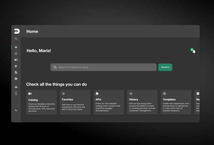This screenshot has height=145, width=214.
Task: Click the green notification badge showing 2
Action: pyautogui.click(x=192, y=50)
